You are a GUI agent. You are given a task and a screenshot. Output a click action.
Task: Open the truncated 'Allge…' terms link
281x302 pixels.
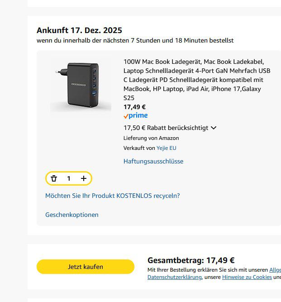point(275,269)
